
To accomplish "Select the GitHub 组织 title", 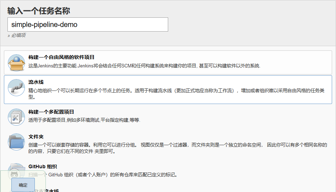I will (x=43, y=166).
